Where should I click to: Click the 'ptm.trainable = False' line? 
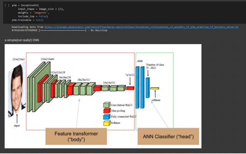point(28,20)
